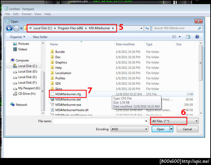Click the refresh button beside address bar
The image size is (211, 165).
(147, 28)
